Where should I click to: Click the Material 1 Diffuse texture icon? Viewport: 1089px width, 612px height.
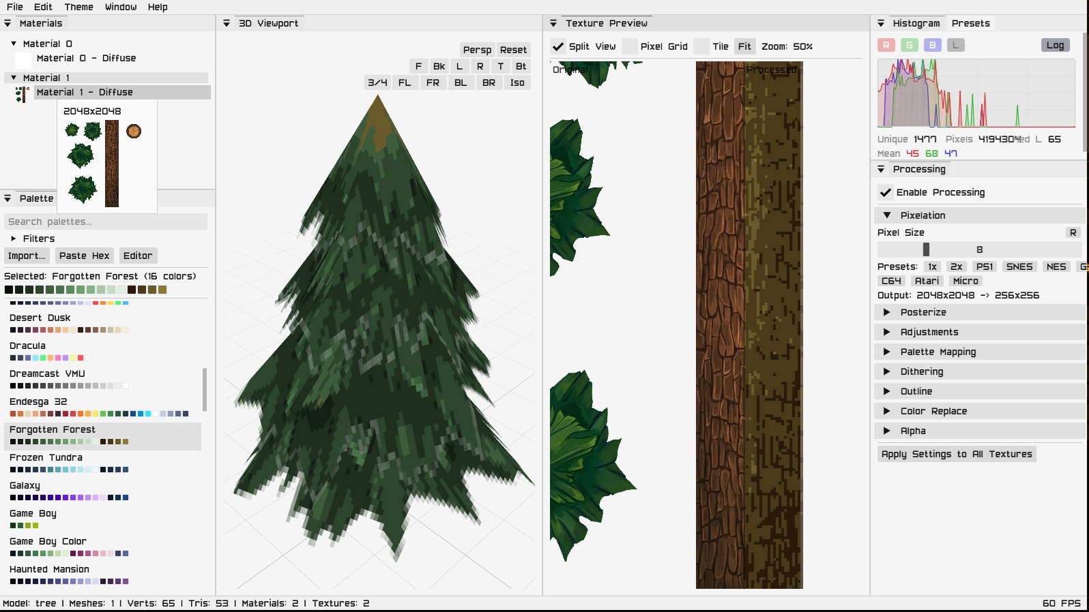22,94
